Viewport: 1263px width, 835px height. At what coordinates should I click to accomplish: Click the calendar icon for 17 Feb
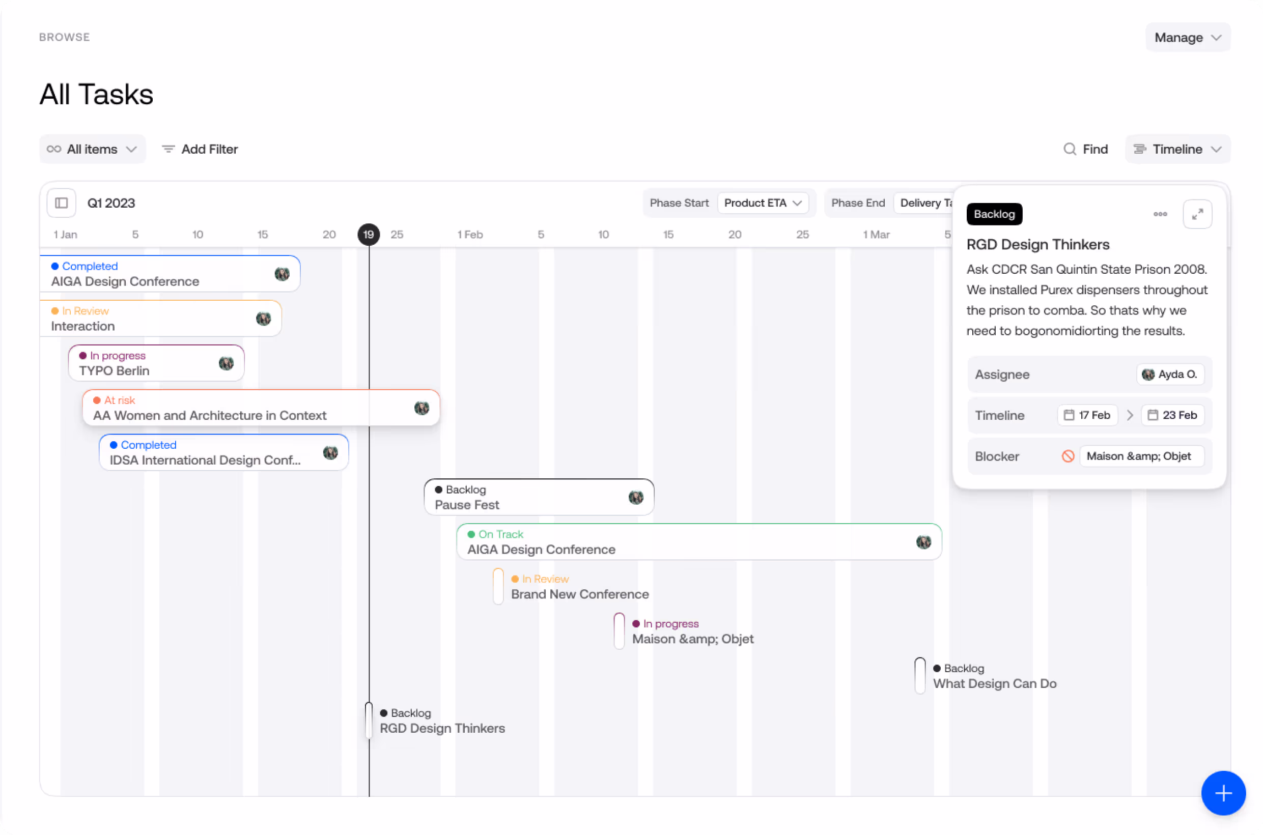pyautogui.click(x=1069, y=415)
